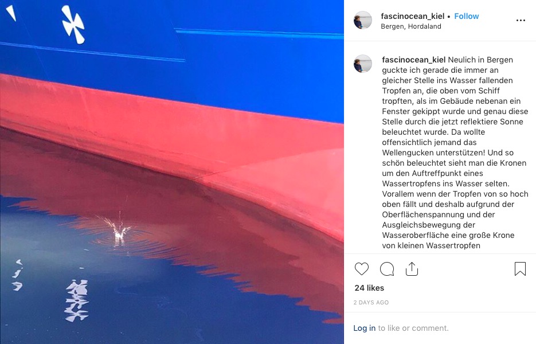Screen dimensions: 536x344
Task: Open the username link in the caption
Action: 414,60
